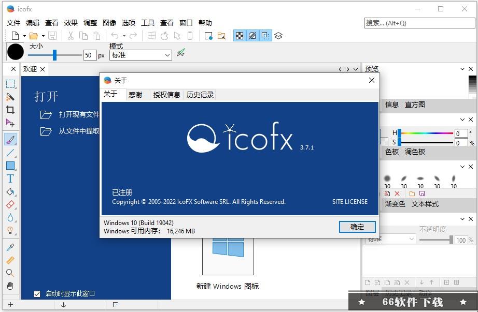
Task: Open the 效果 menu
Action: pyautogui.click(x=71, y=23)
